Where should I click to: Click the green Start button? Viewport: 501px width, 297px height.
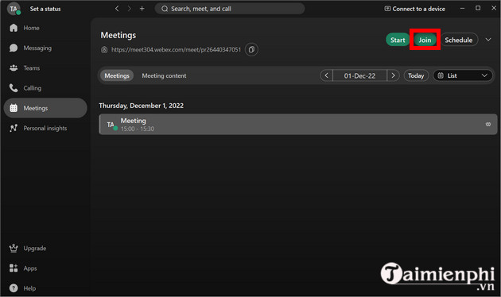click(398, 40)
